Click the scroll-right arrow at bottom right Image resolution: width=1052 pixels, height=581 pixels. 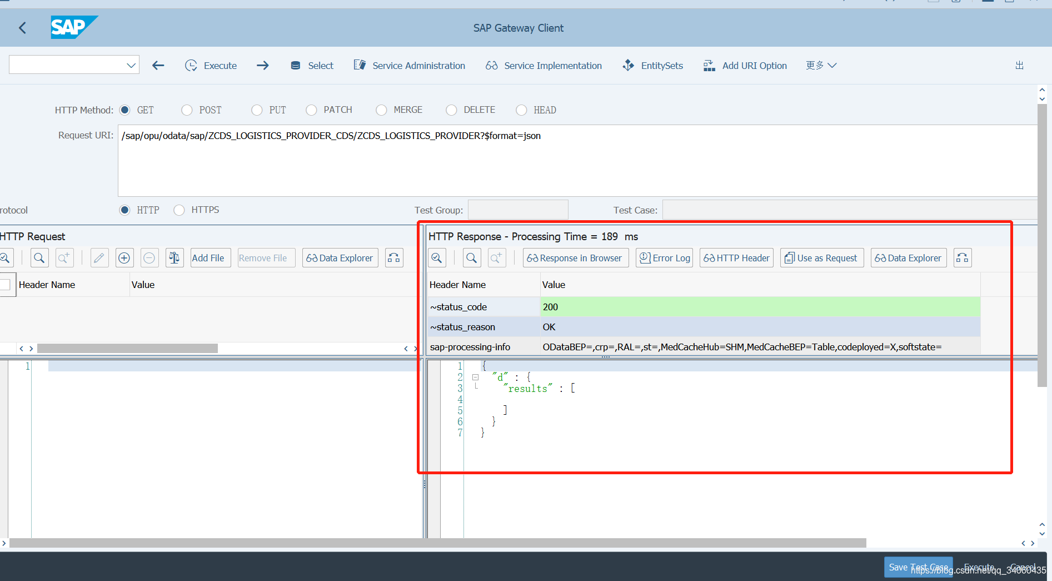click(x=1033, y=543)
